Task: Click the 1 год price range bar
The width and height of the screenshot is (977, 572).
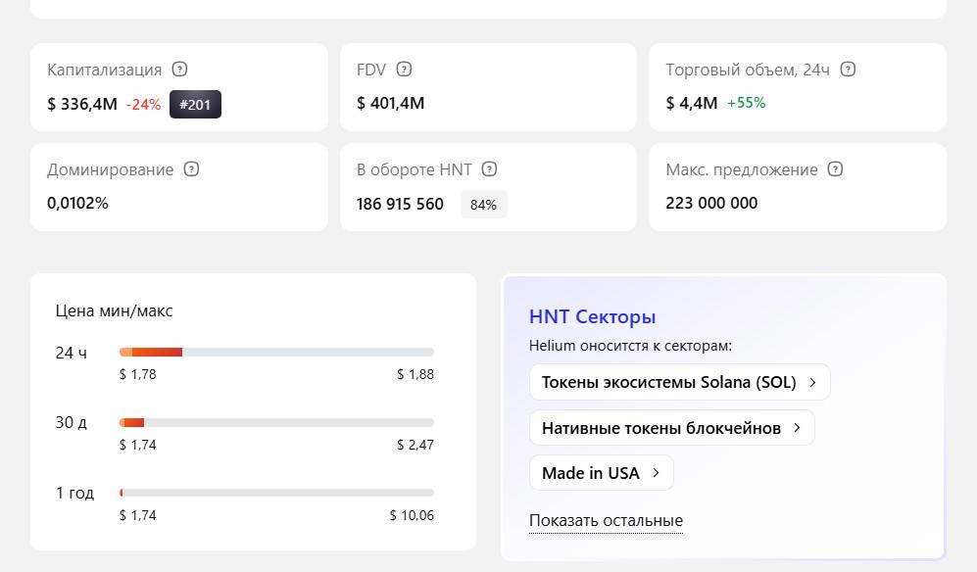Action: coord(276,493)
